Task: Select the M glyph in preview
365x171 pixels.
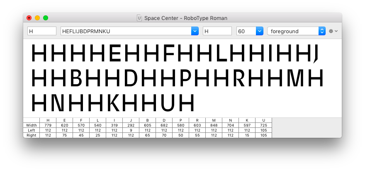Action: (x=296, y=78)
